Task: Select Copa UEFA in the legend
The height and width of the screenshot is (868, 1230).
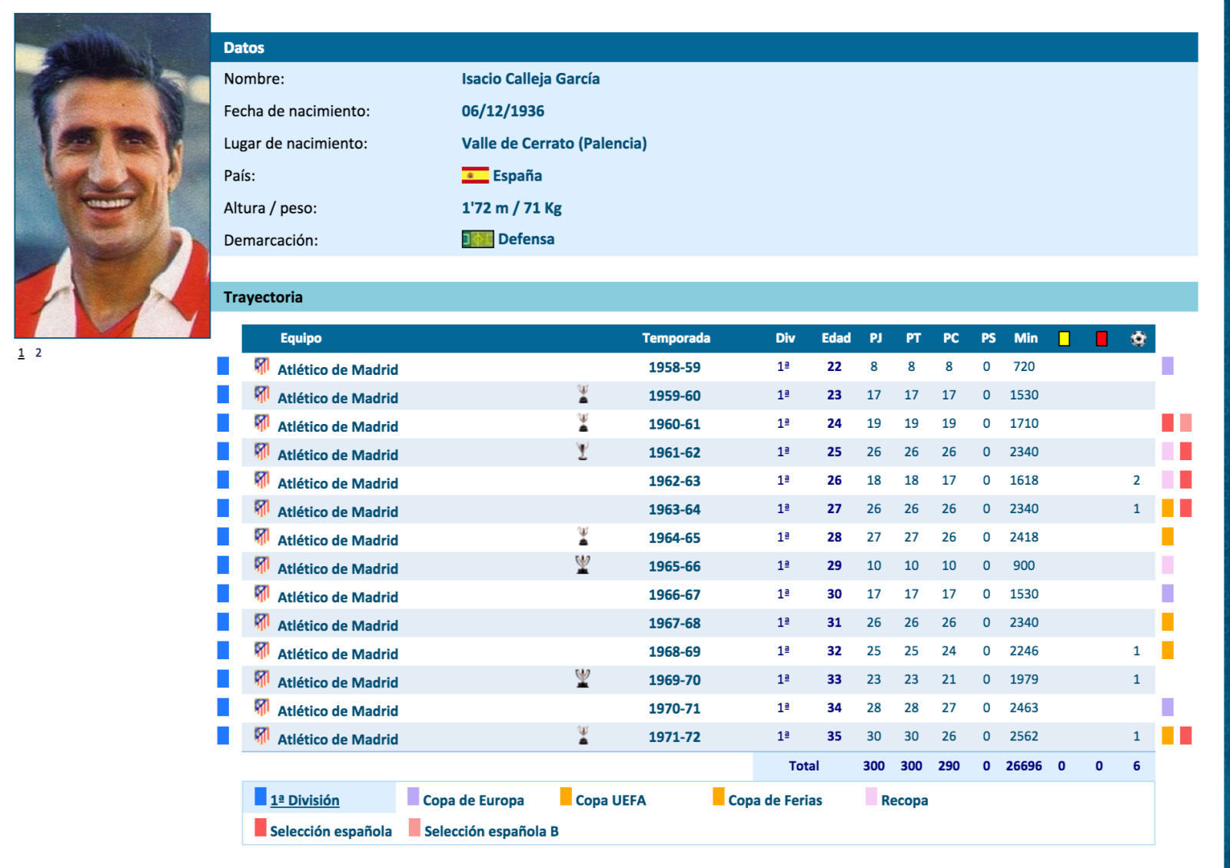Action: click(610, 800)
